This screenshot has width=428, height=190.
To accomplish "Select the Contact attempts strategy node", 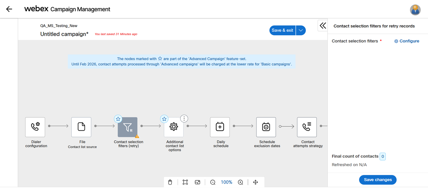I will tap(307, 127).
